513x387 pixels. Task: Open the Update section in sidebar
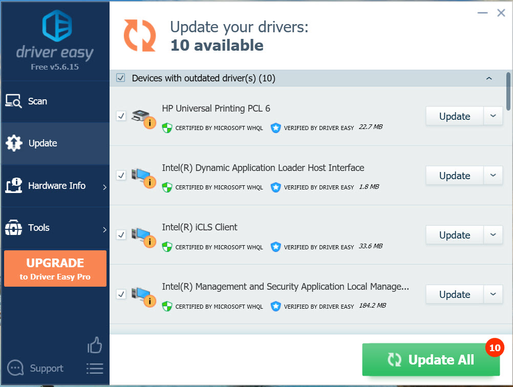(56, 143)
